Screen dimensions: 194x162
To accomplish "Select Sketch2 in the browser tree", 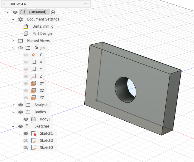I will pos(46,141).
